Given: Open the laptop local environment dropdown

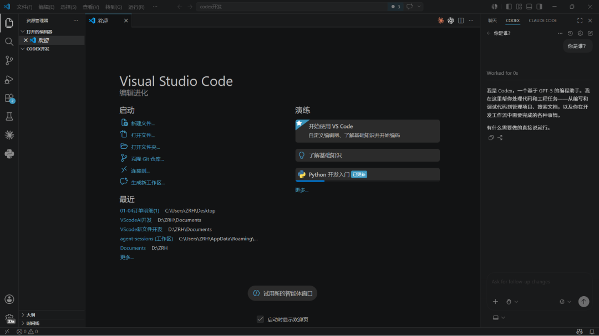Looking at the screenshot, I should [499, 318].
